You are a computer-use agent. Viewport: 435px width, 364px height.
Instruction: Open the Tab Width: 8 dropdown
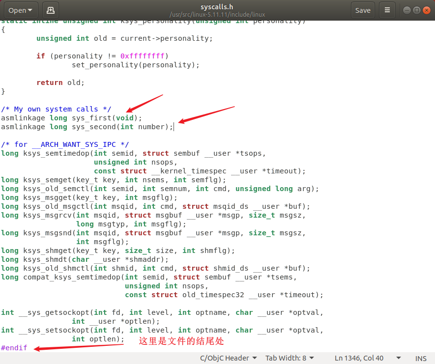tap(290, 358)
